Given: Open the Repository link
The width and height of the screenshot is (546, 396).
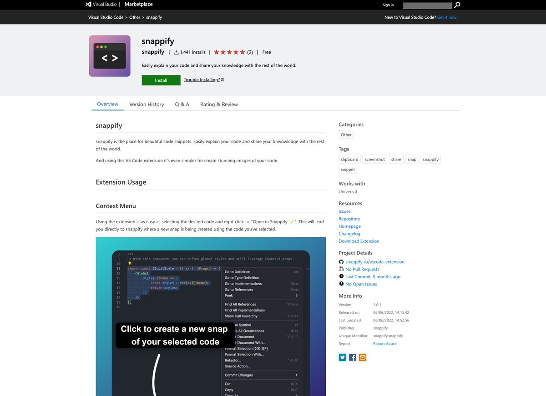Looking at the screenshot, I should [x=349, y=219].
